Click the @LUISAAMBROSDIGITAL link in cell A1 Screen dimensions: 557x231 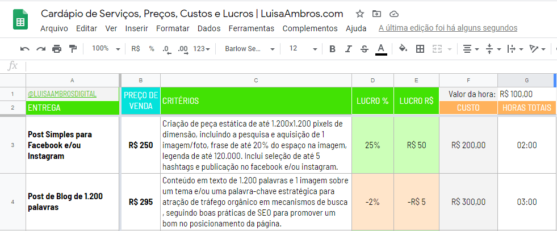pyautogui.click(x=62, y=94)
